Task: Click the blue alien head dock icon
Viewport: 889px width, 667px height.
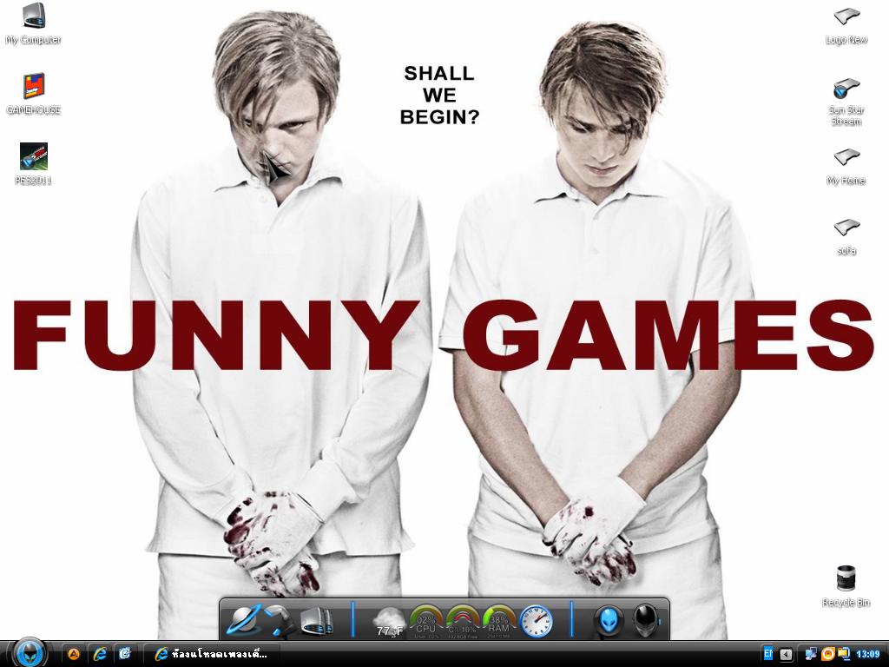Action: [x=609, y=621]
